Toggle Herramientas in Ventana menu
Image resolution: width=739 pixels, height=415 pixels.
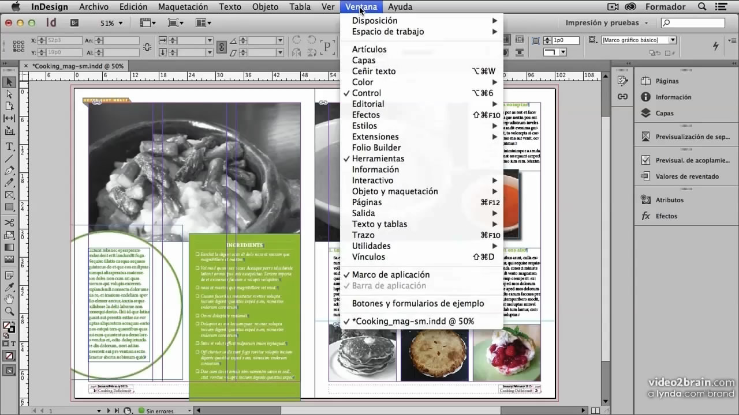pos(421,159)
